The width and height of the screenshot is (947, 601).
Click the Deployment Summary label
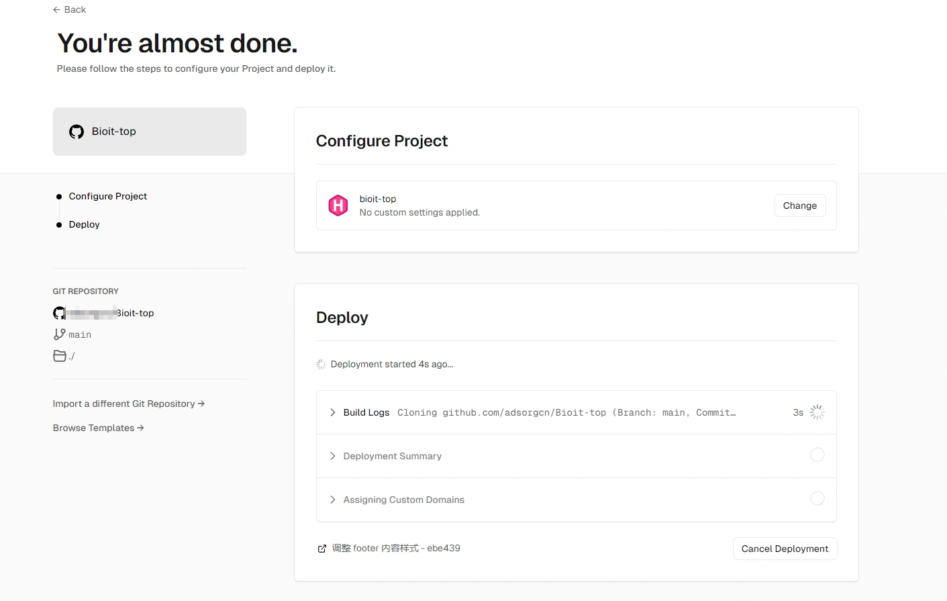(x=392, y=456)
